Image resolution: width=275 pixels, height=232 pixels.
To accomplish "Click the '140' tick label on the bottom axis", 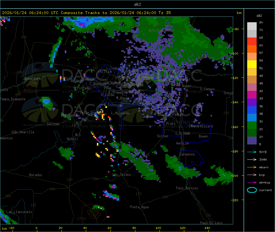I will point(207,228).
